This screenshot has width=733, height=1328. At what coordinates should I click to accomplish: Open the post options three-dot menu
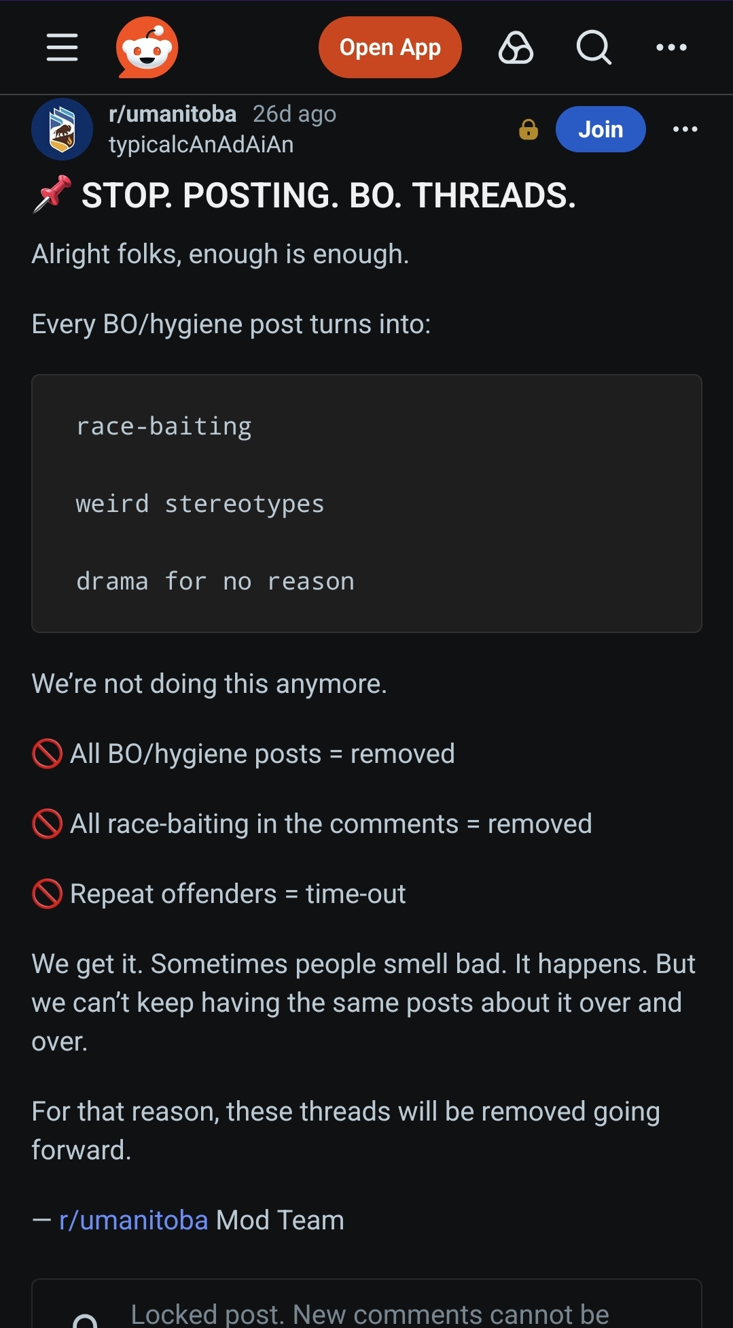(x=685, y=129)
